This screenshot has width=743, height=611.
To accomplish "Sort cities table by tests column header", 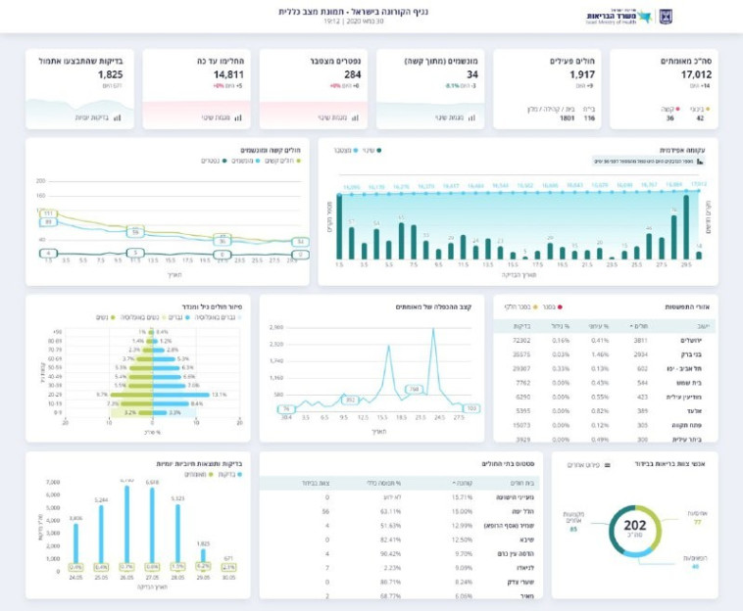I will point(518,325).
